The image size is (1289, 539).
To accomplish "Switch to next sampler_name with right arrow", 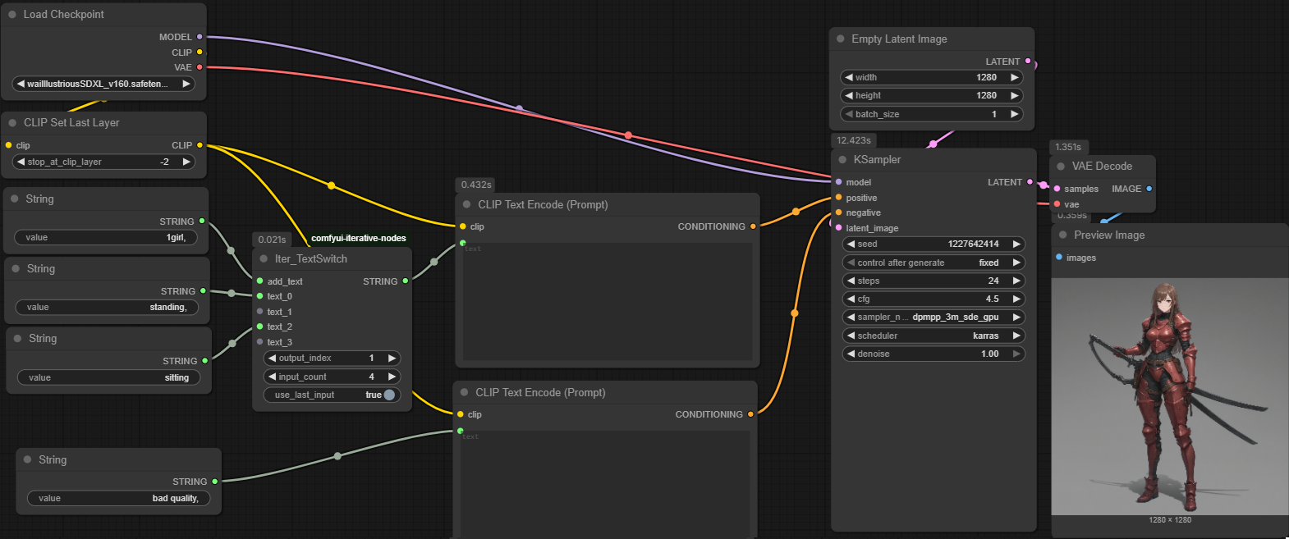I will (x=1016, y=317).
